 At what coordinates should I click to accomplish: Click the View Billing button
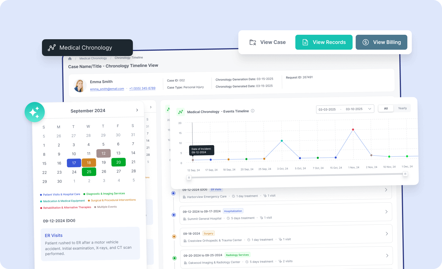tap(381, 42)
